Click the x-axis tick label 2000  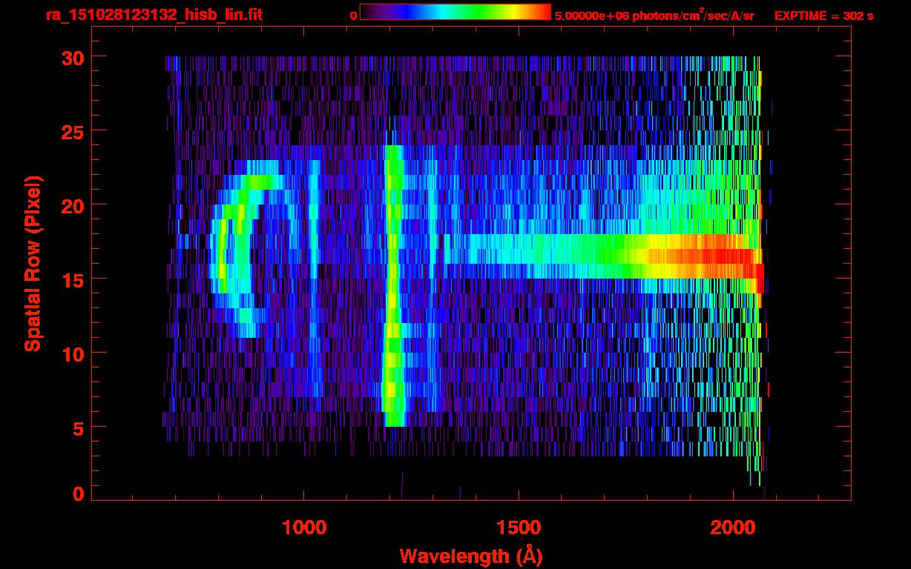point(733,527)
